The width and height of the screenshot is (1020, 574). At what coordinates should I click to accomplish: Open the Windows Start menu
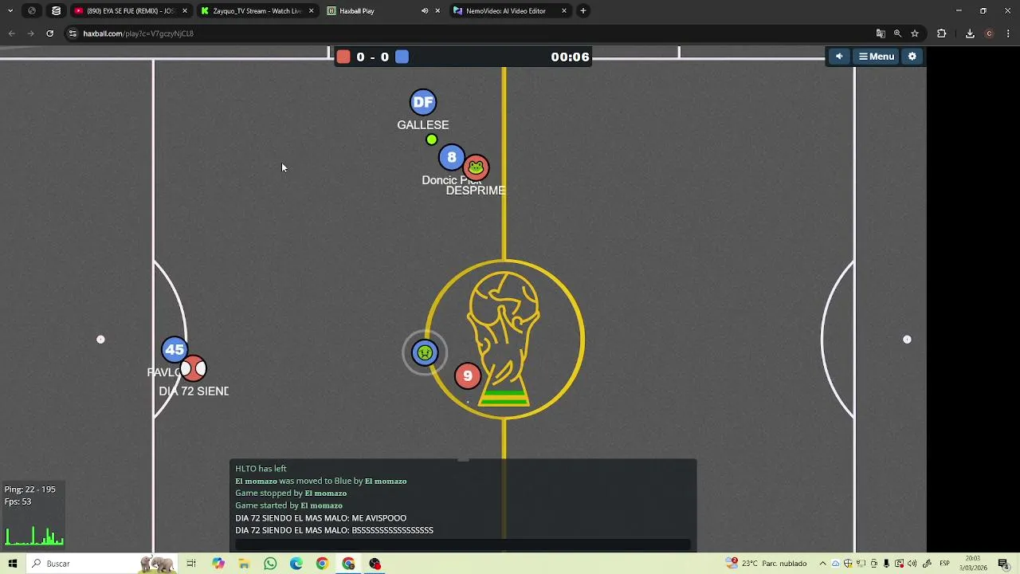tap(13, 564)
